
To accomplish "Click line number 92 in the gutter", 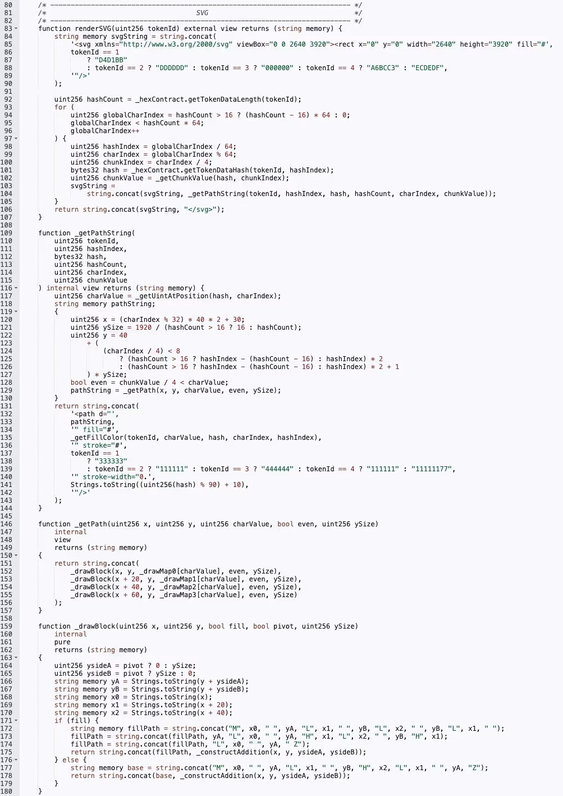I will click(8, 99).
